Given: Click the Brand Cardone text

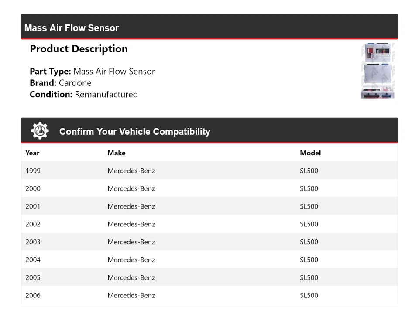Looking at the screenshot, I should pyautogui.click(x=61, y=83).
